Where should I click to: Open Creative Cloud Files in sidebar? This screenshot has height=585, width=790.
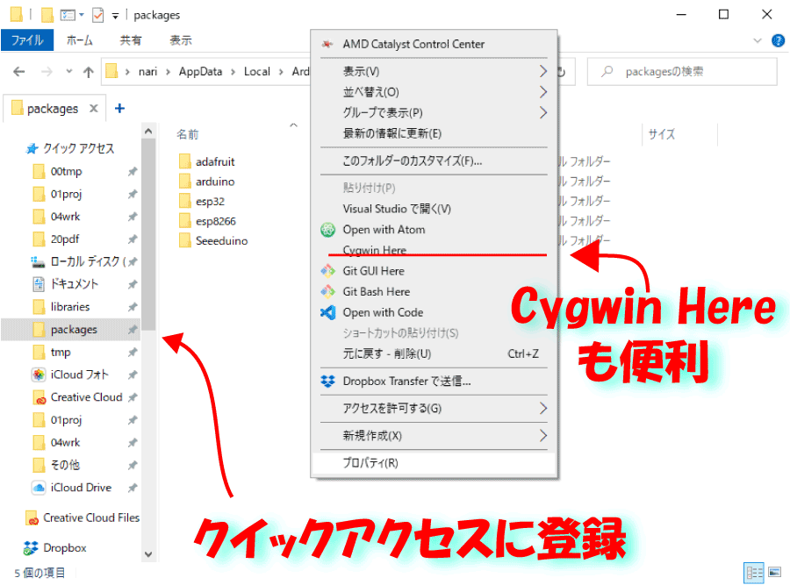tap(90, 517)
